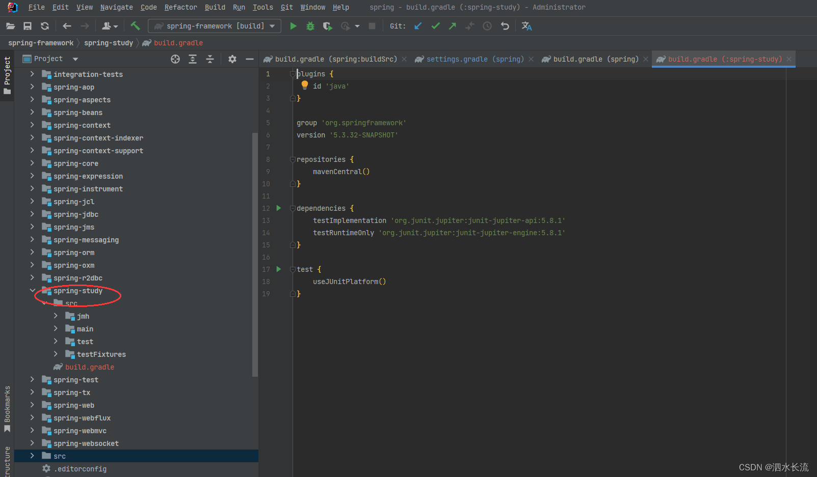Expand the highlighted src folder at the bottom

click(32, 456)
